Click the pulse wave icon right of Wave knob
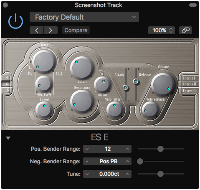The width and height of the screenshot is (200, 190). click(59, 73)
